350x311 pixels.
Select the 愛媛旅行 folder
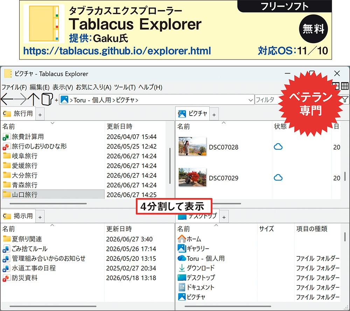pyautogui.click(x=20, y=166)
